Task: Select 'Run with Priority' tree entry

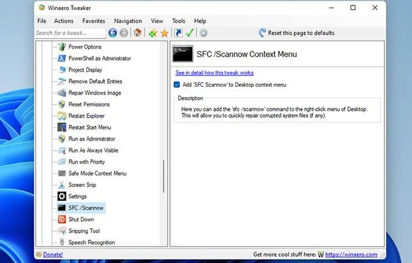Action: (86, 162)
